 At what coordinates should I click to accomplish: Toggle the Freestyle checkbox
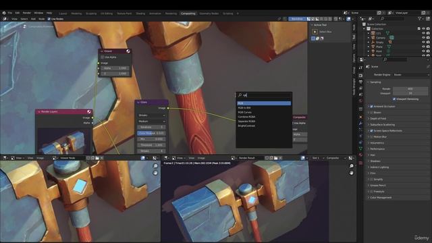coord(371,192)
